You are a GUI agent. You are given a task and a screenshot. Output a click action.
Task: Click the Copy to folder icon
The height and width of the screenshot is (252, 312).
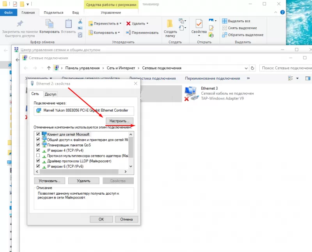coord(90,32)
